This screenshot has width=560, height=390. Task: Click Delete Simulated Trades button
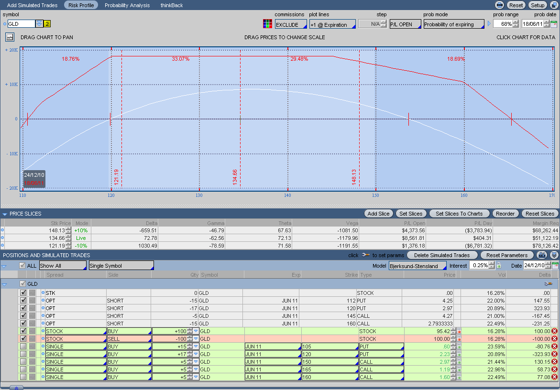click(x=442, y=255)
